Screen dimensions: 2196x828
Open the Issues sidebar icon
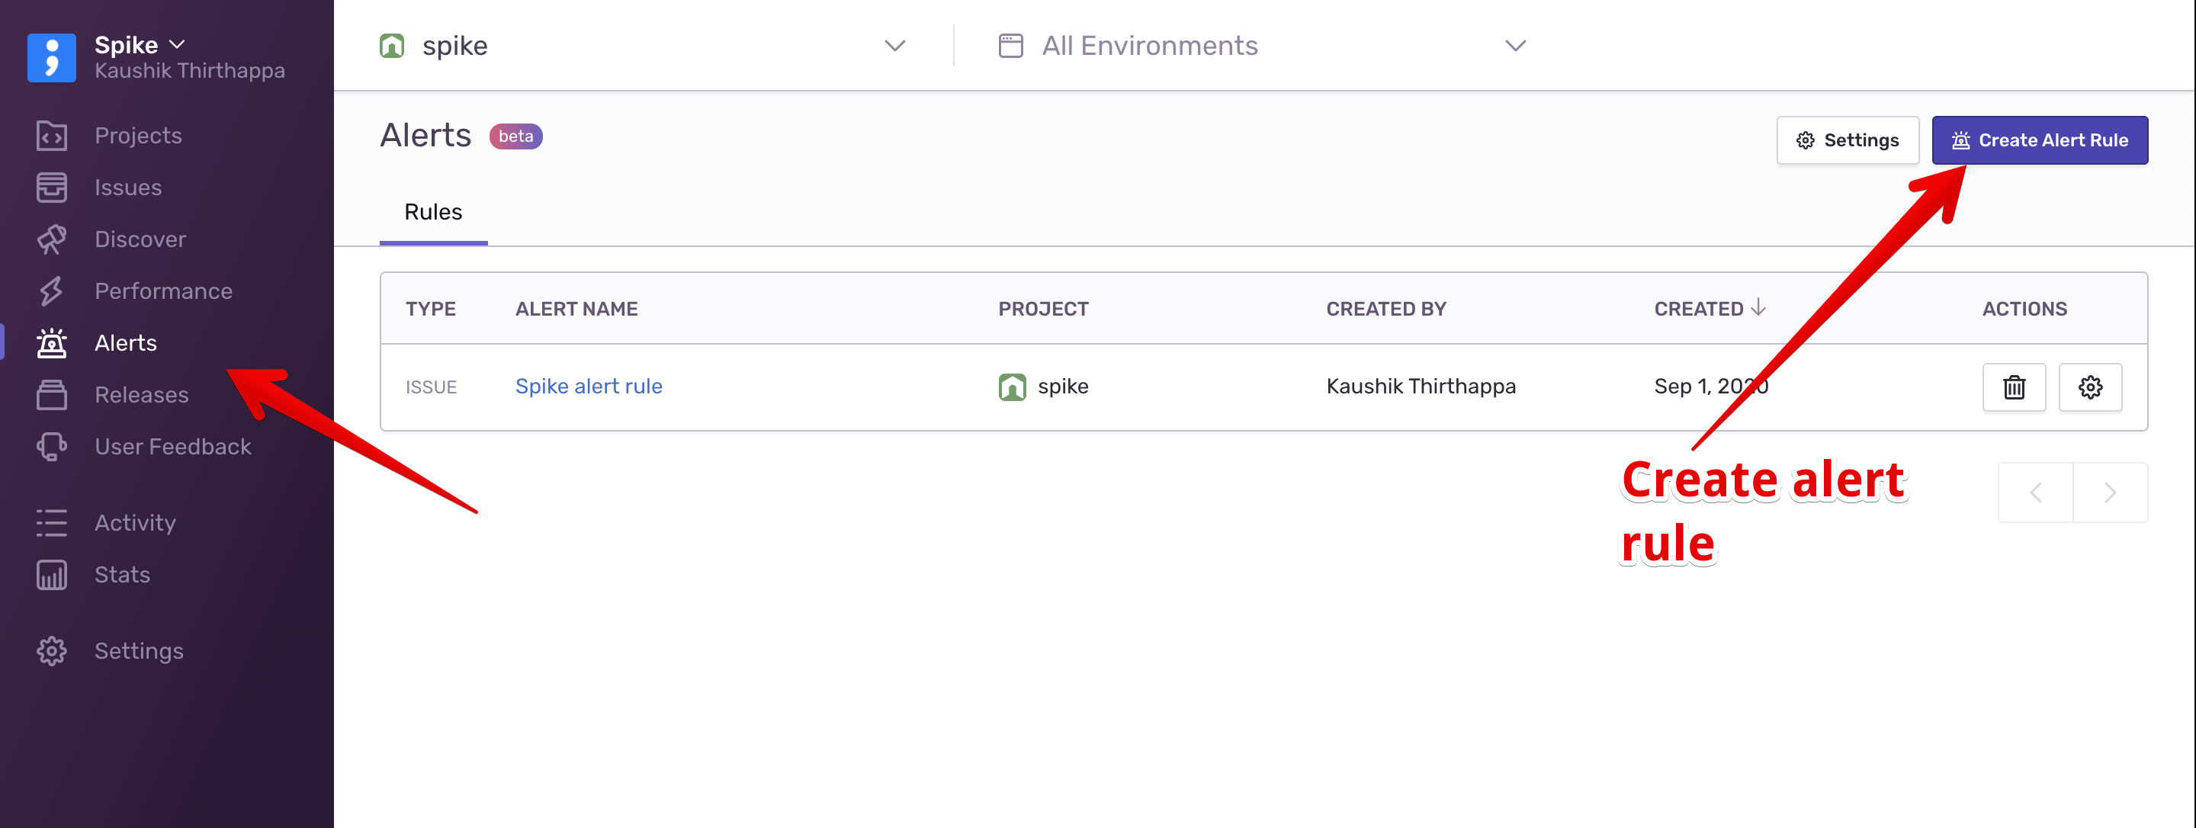(51, 188)
